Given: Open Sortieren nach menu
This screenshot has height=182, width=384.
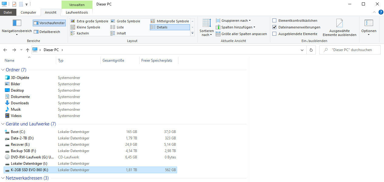Looking at the screenshot, I should 207,28.
